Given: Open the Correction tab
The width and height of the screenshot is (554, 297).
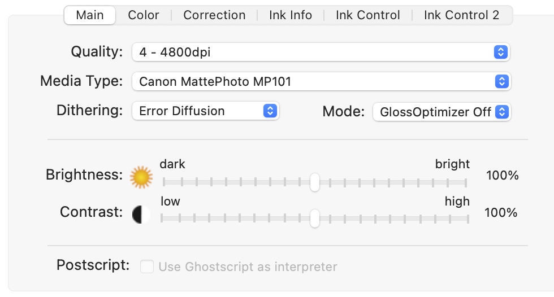Looking at the screenshot, I should click(x=214, y=15).
